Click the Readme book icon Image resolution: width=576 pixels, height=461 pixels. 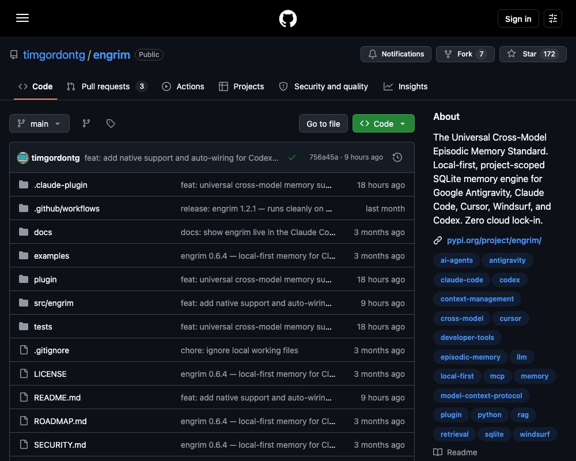(x=438, y=452)
